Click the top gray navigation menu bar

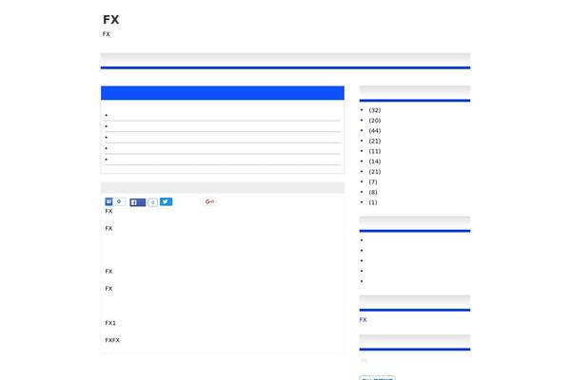point(285,60)
